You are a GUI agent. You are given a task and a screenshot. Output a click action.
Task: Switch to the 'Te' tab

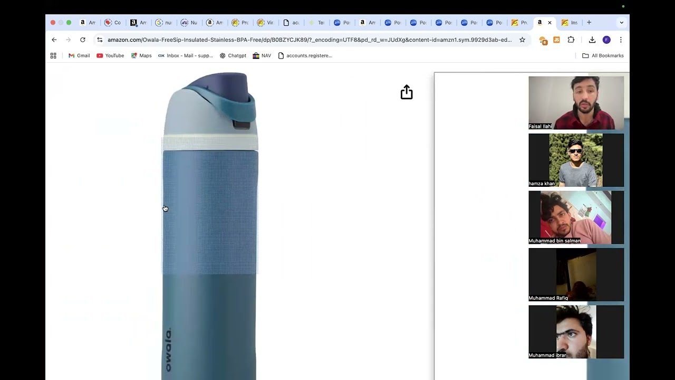coord(316,23)
